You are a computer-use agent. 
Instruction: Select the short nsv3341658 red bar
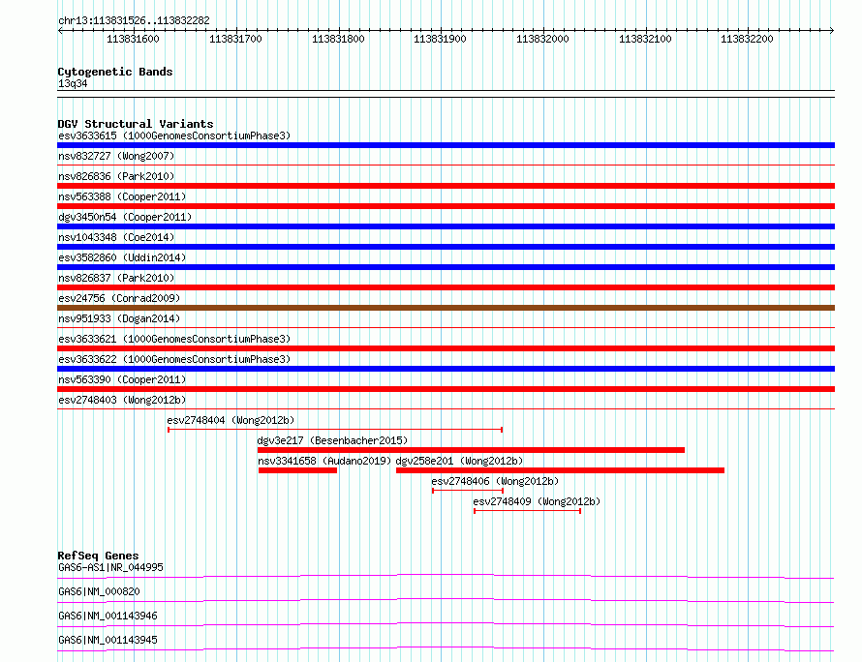(x=297, y=470)
